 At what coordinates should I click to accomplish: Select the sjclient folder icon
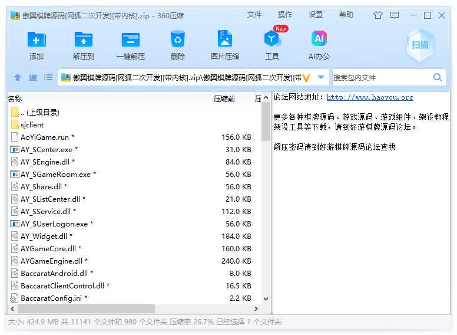pos(15,124)
